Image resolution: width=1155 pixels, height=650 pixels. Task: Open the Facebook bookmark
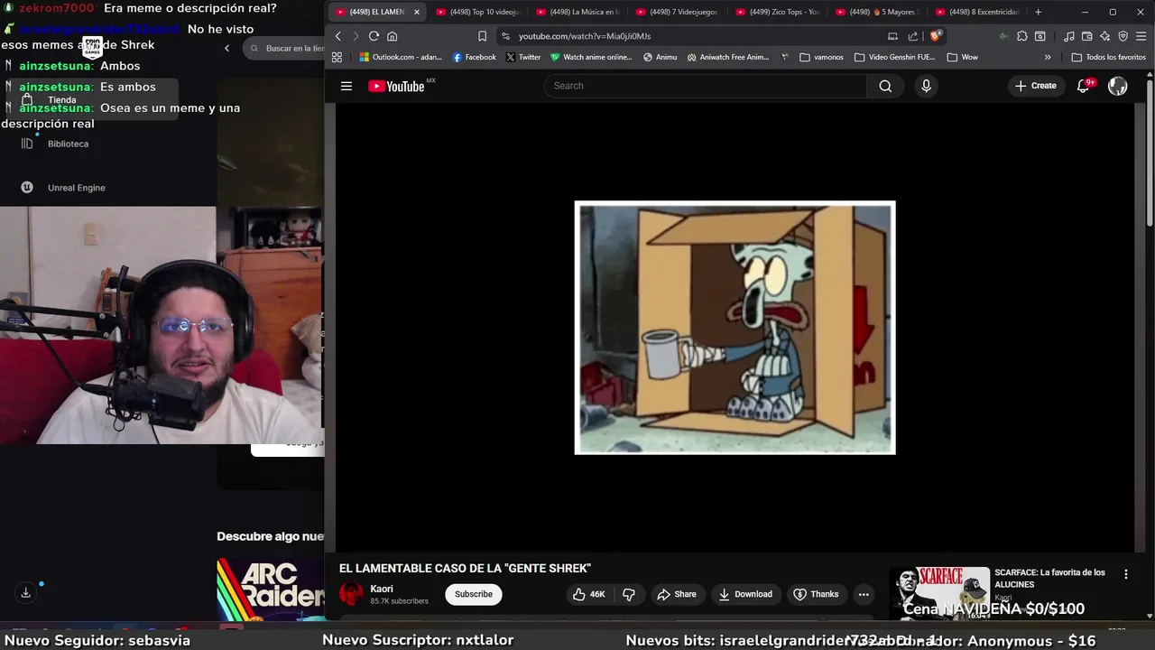[x=474, y=57]
